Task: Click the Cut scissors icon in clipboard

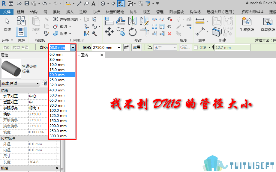Action: point(47,19)
